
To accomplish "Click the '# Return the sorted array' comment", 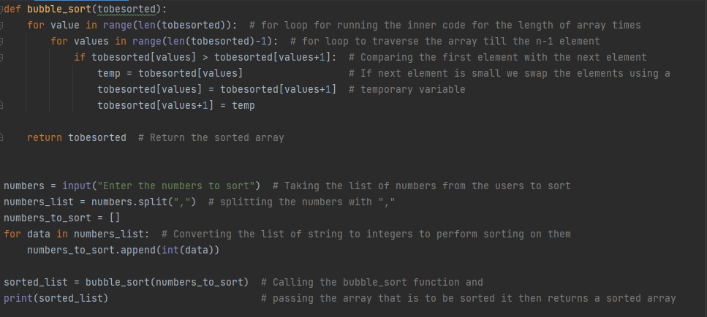I will pos(211,138).
